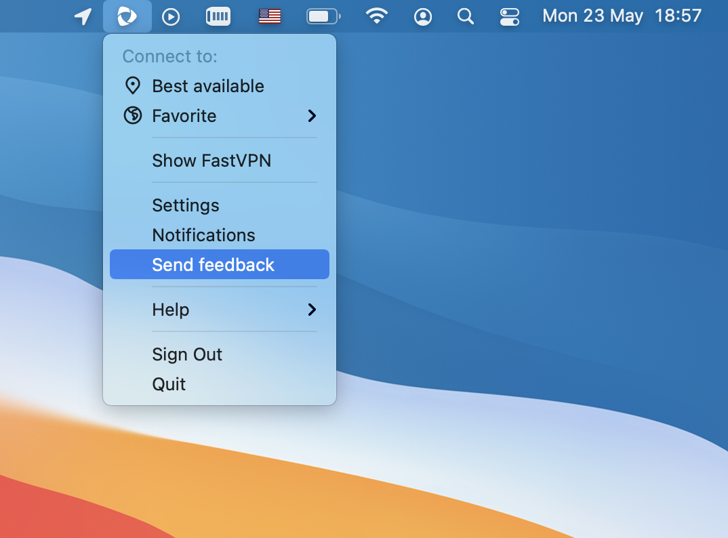The height and width of the screenshot is (538, 728).
Task: Click the date and time clock
Action: tap(622, 16)
